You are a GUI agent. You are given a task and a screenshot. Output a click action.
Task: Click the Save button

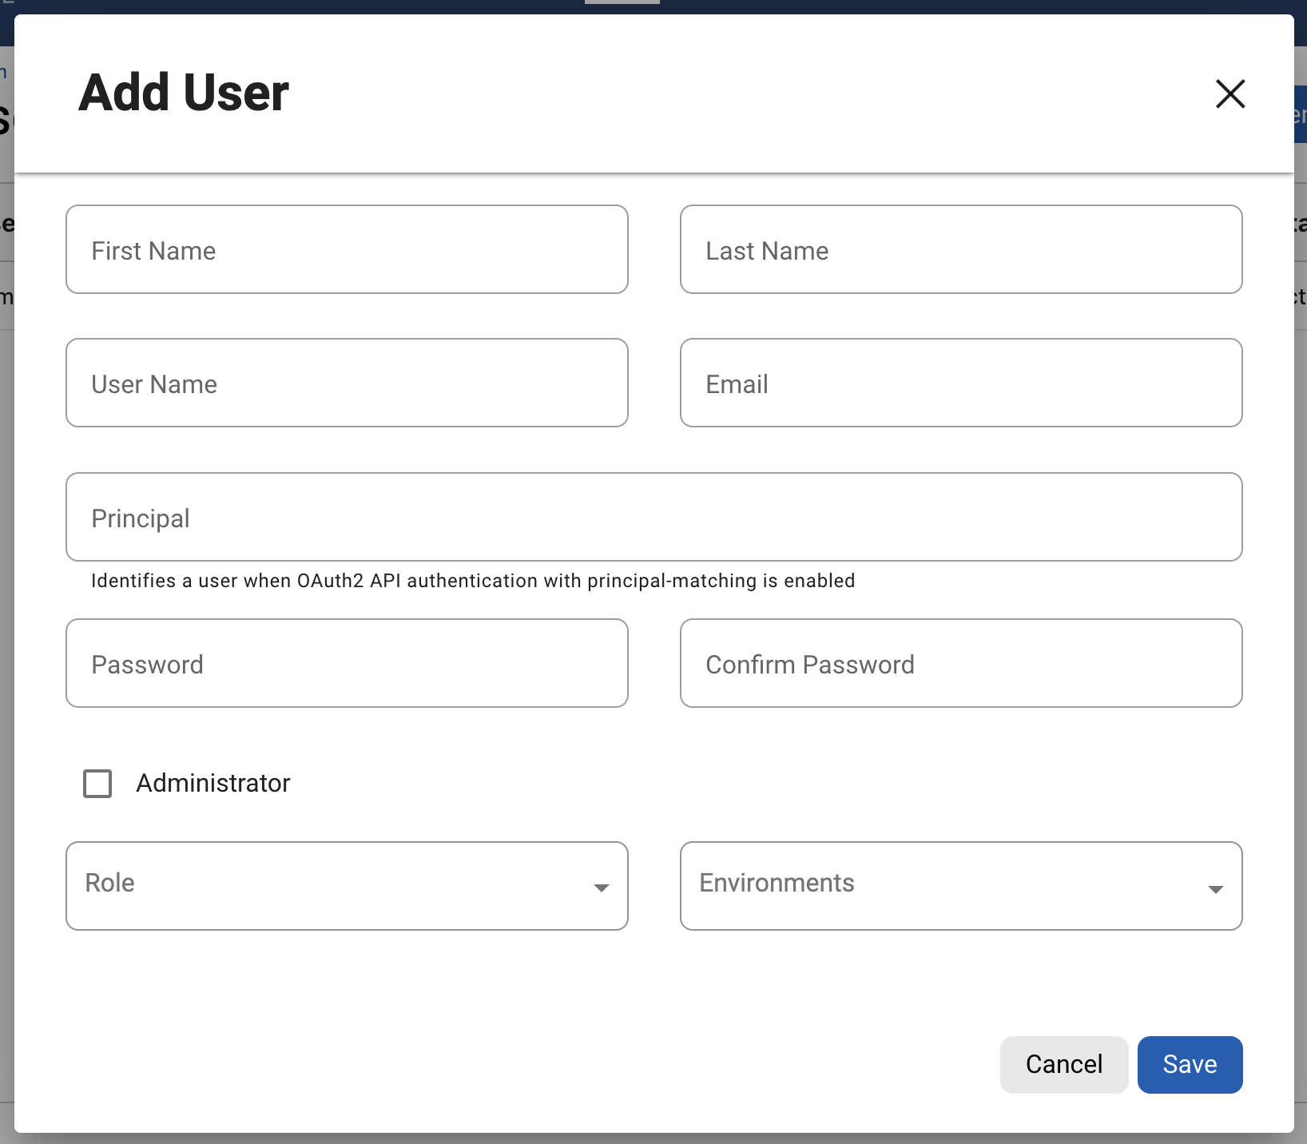coord(1190,1064)
